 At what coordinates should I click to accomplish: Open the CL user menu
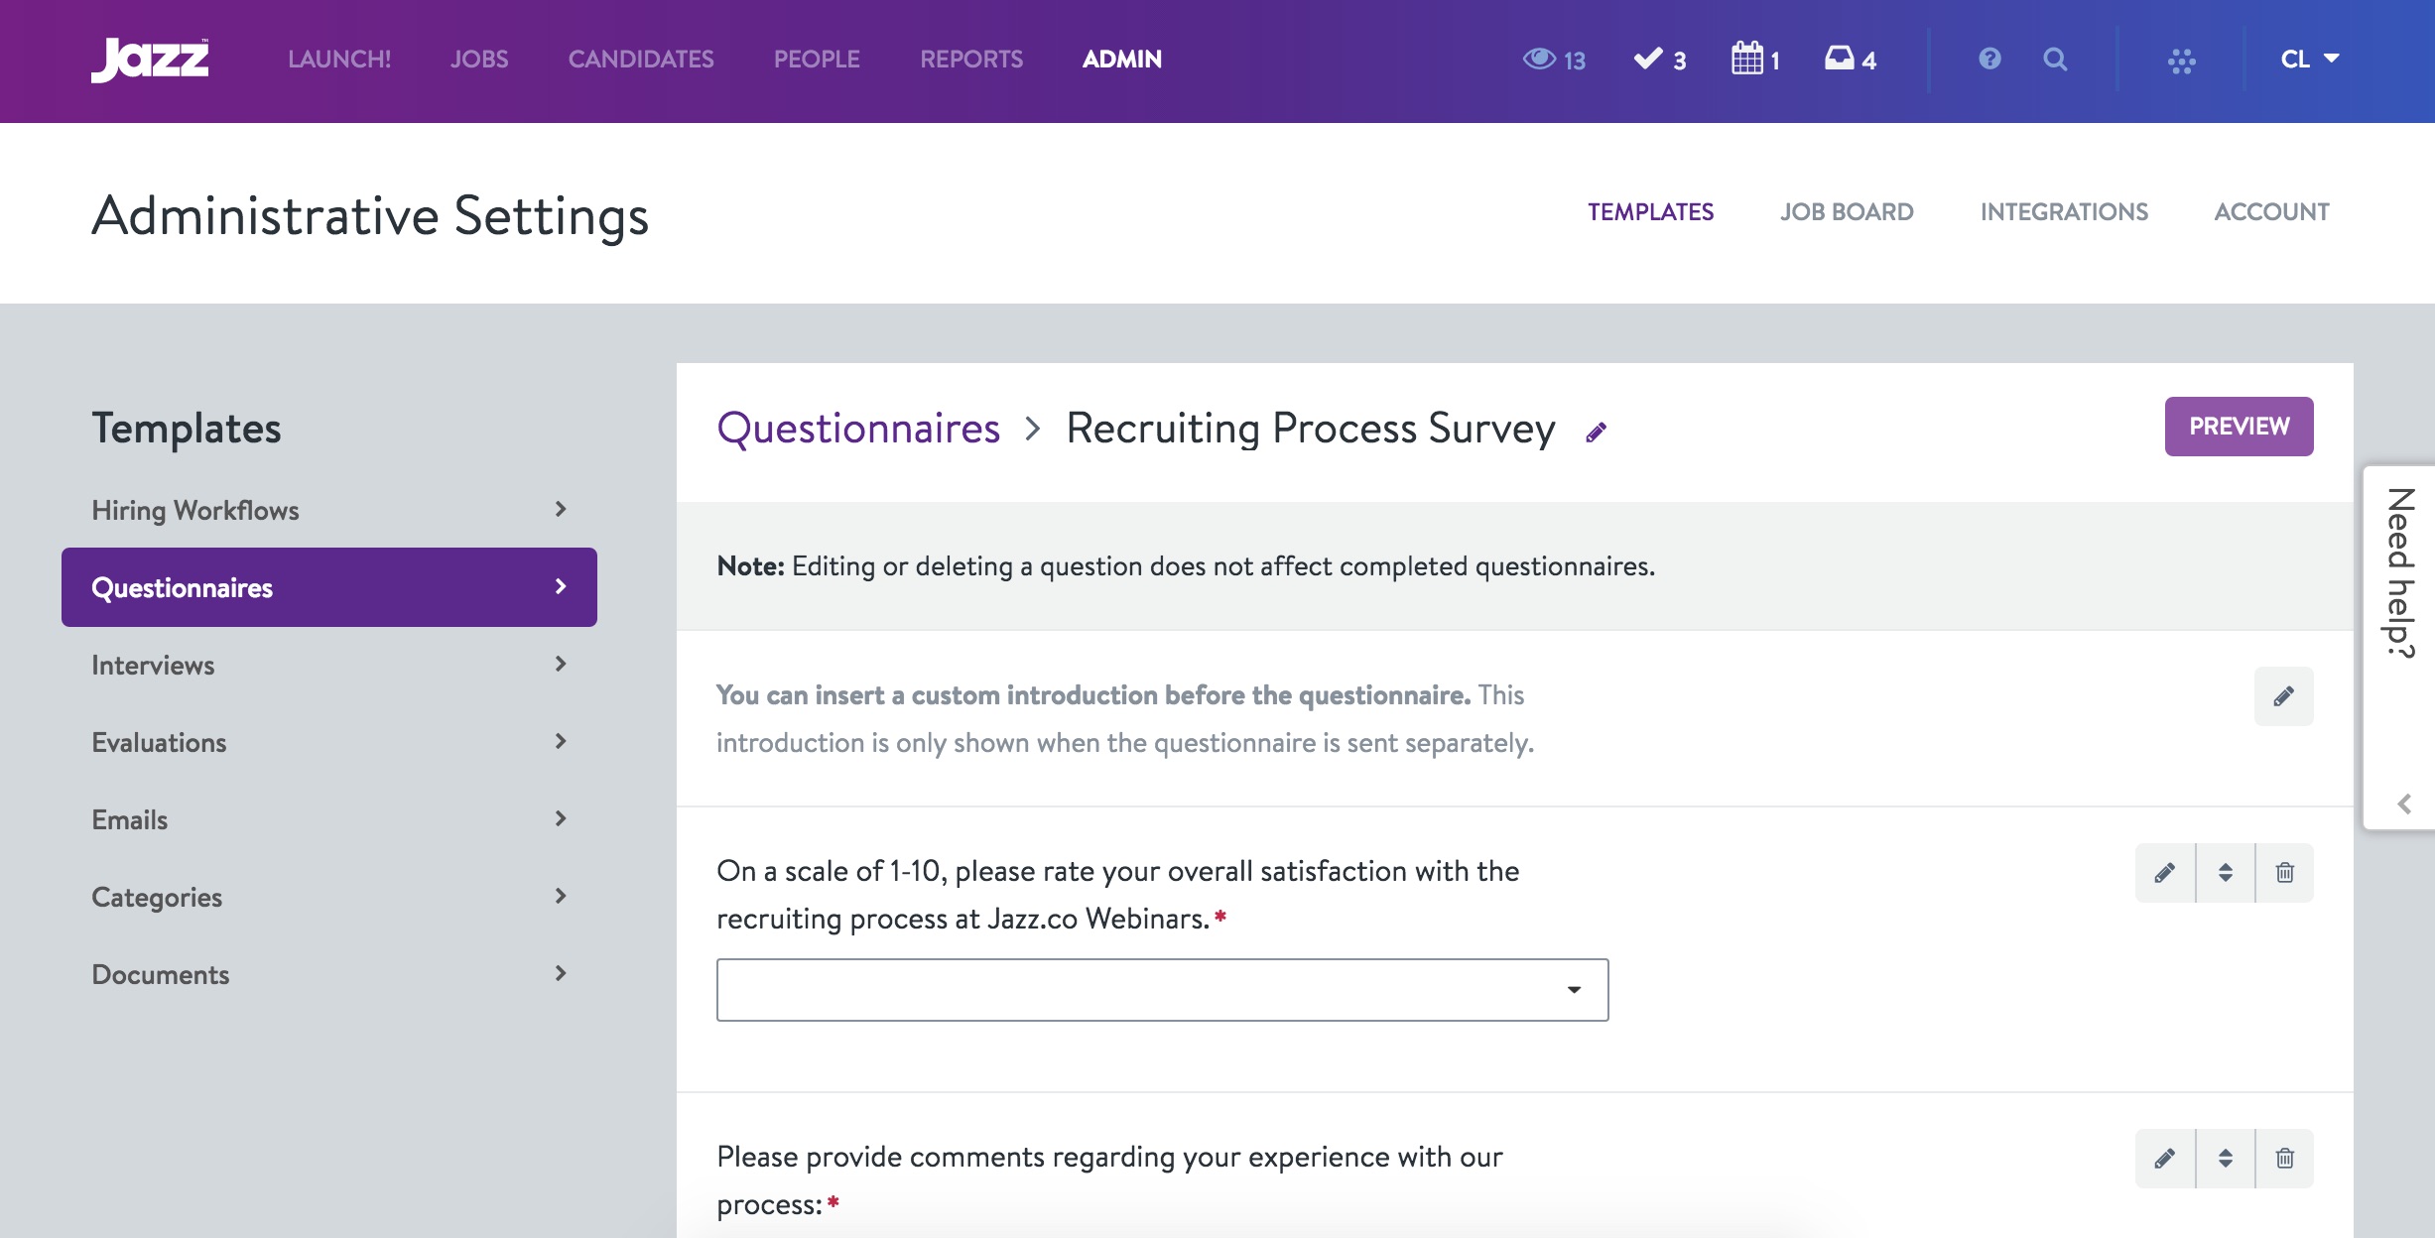pyautogui.click(x=2310, y=60)
